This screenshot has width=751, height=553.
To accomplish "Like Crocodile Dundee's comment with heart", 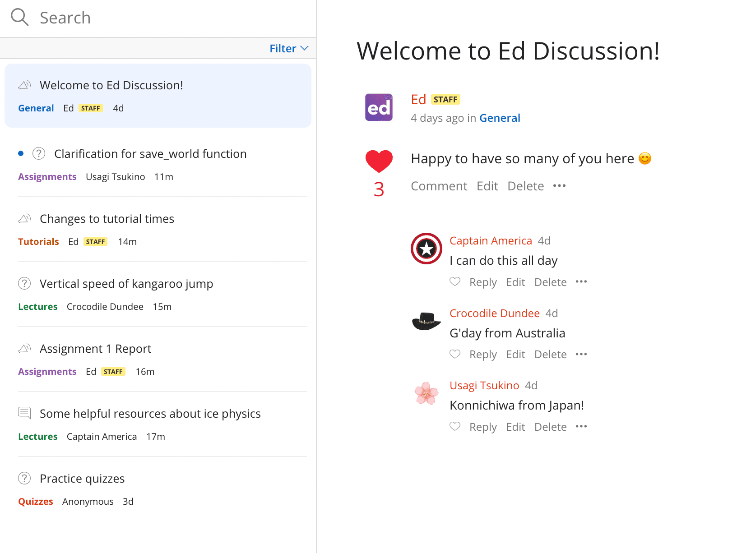I will 455,354.
